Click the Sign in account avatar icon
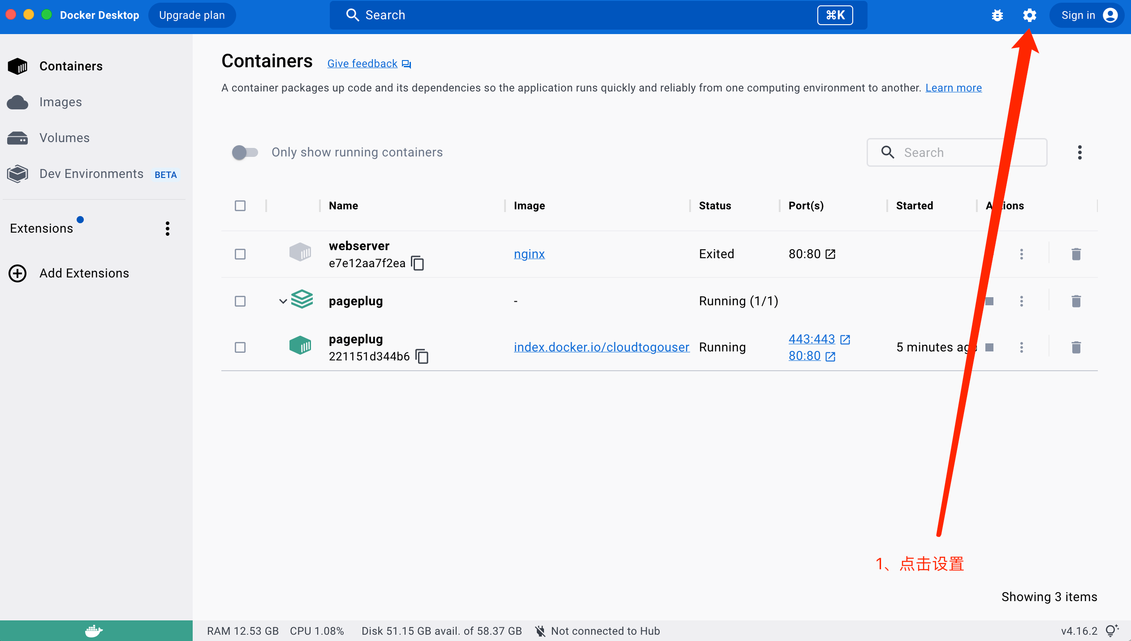 pyautogui.click(x=1110, y=15)
